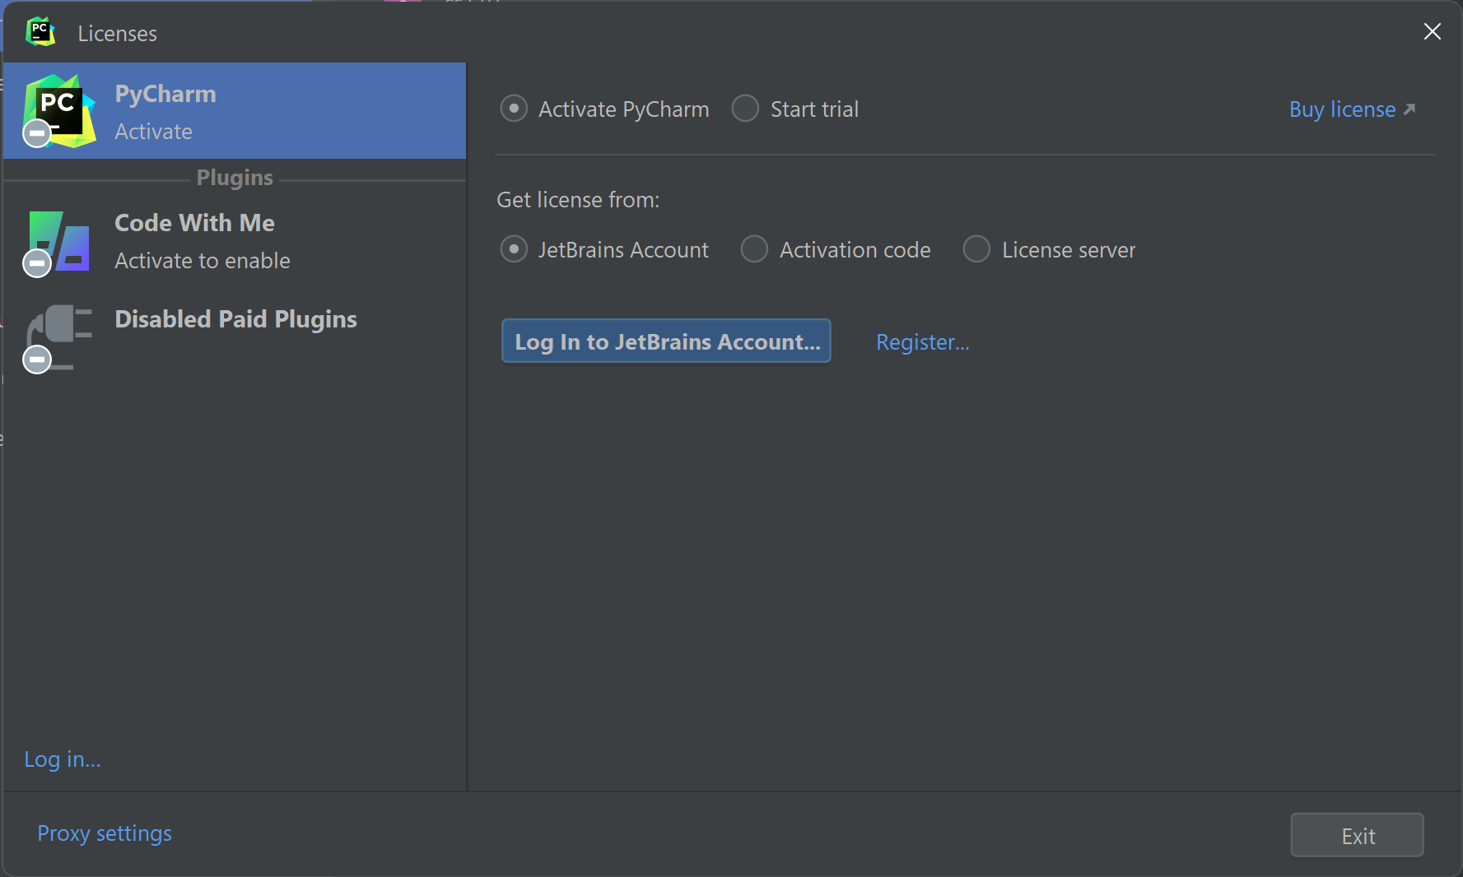The image size is (1463, 877).
Task: Click the PyCharm logo in the title bar
Action: (40, 32)
